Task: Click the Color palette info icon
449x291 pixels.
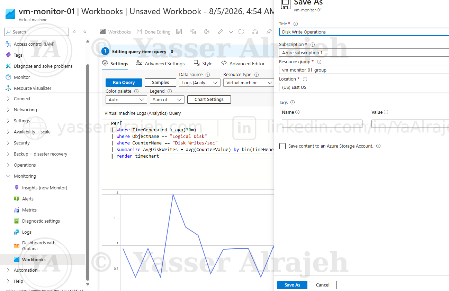Action: click(x=136, y=91)
